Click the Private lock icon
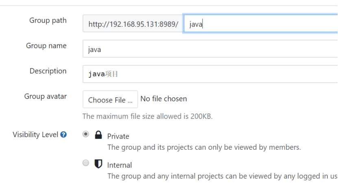The height and width of the screenshot is (186, 338). point(98,135)
